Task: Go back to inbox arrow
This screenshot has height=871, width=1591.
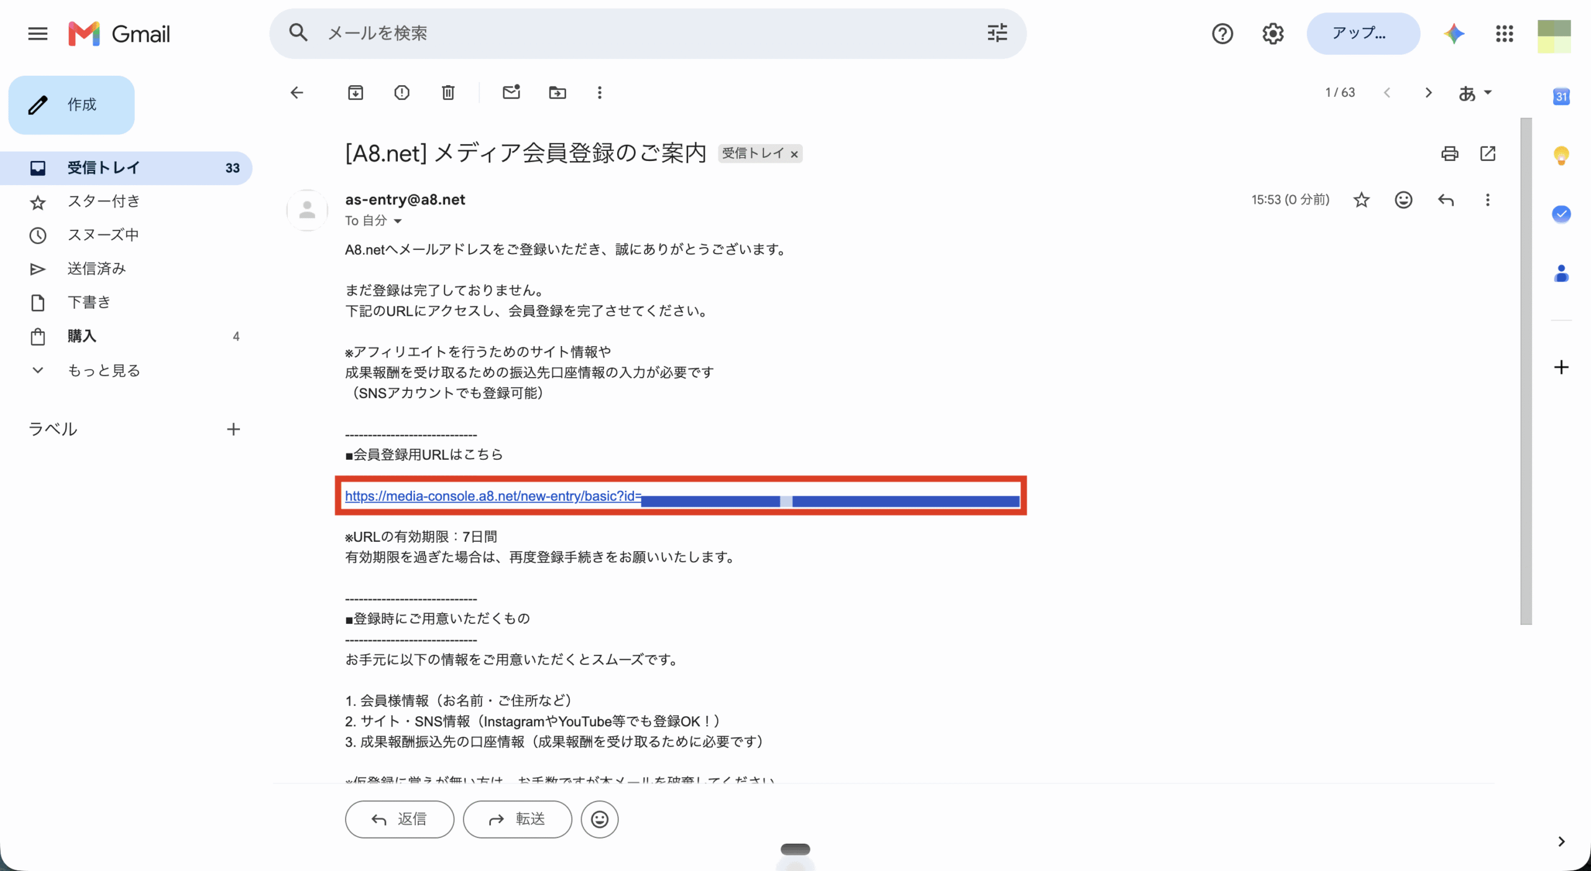Action: click(297, 93)
